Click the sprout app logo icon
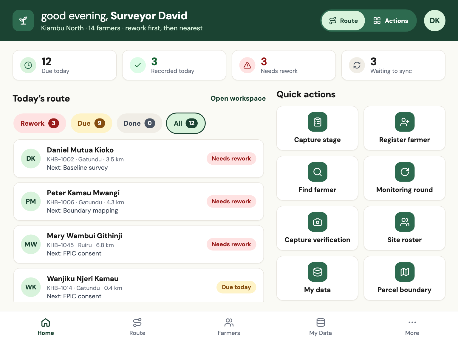 pyautogui.click(x=23, y=21)
